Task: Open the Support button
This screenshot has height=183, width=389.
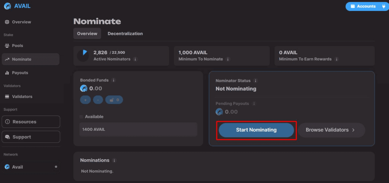Action: [31, 137]
